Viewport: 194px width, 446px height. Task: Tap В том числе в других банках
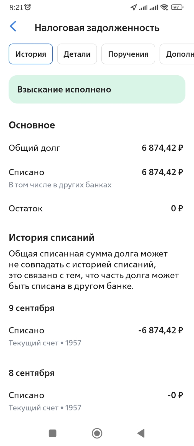point(60,185)
